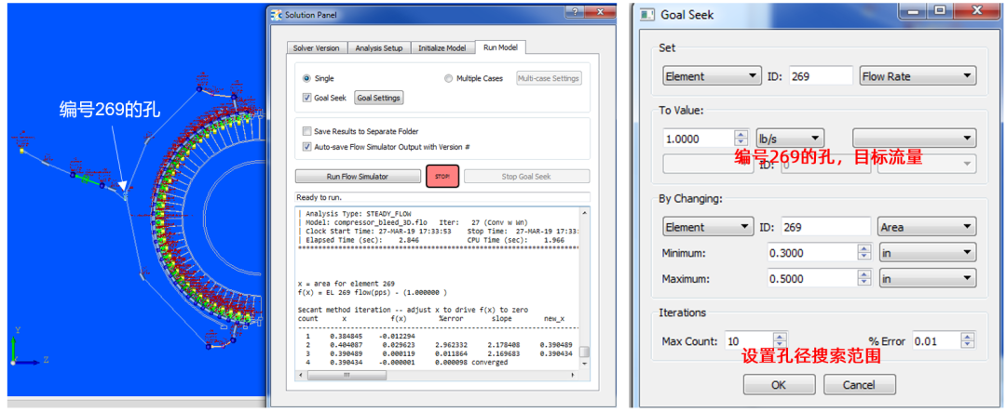Click the % Error spinner arrows
Screen dimensions: 1006x412
(969, 341)
